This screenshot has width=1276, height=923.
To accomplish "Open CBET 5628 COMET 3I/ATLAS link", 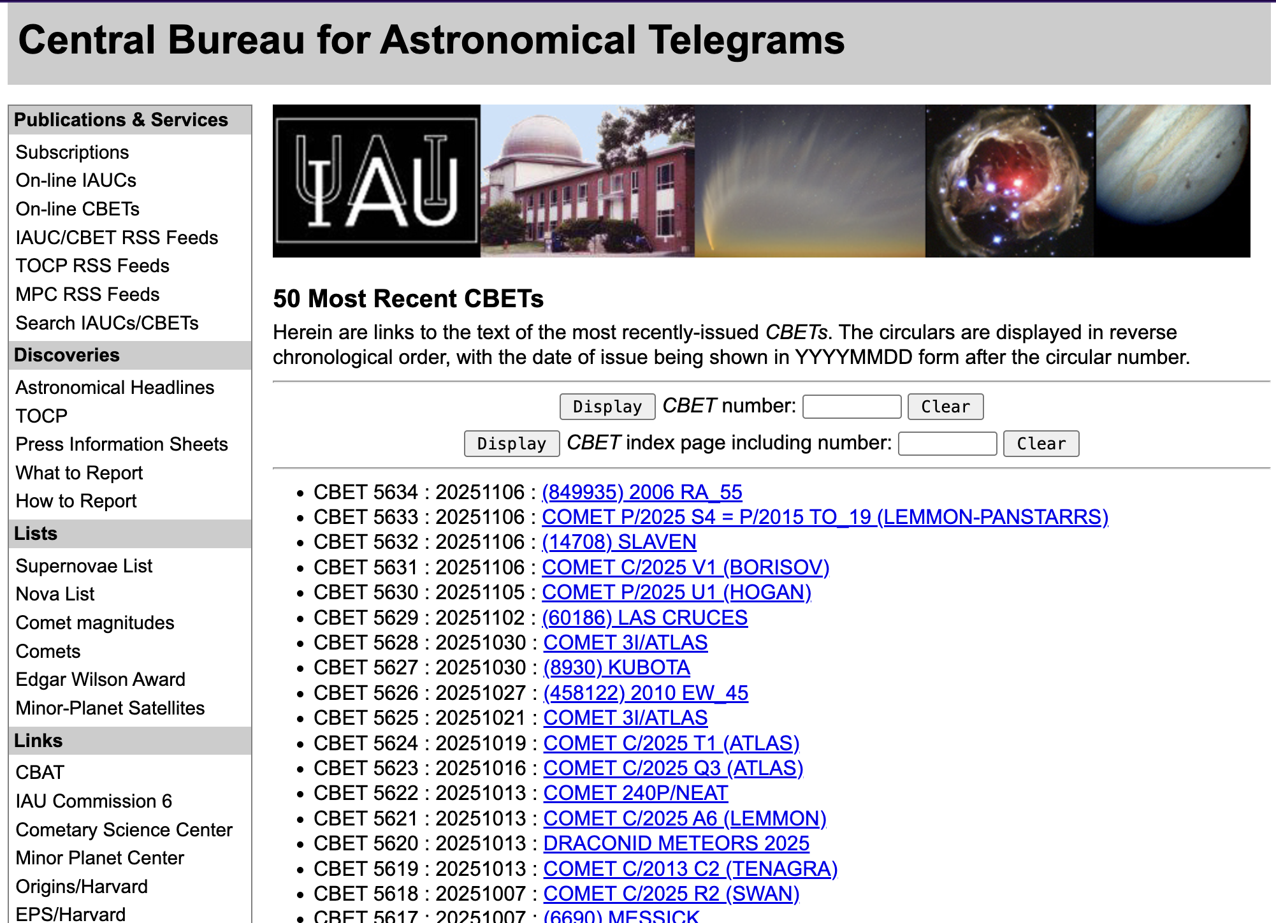I will (625, 643).
